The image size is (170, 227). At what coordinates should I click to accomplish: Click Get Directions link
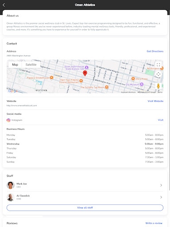point(155,51)
